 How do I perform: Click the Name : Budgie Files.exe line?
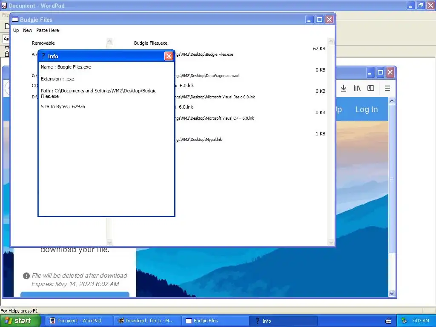(x=66, y=67)
